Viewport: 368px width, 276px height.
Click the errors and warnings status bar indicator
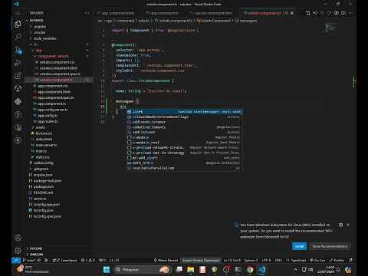point(88,260)
